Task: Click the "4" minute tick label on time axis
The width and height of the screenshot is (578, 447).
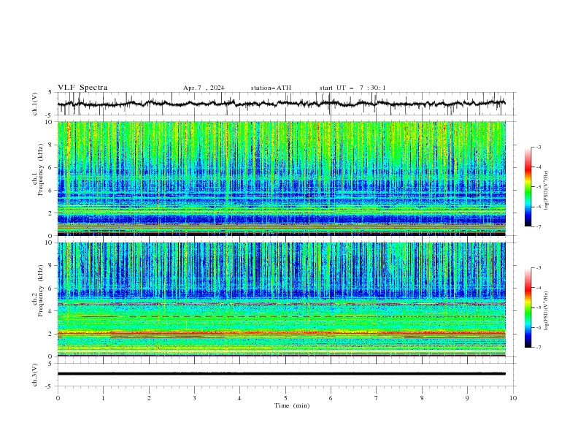Action: [x=239, y=398]
